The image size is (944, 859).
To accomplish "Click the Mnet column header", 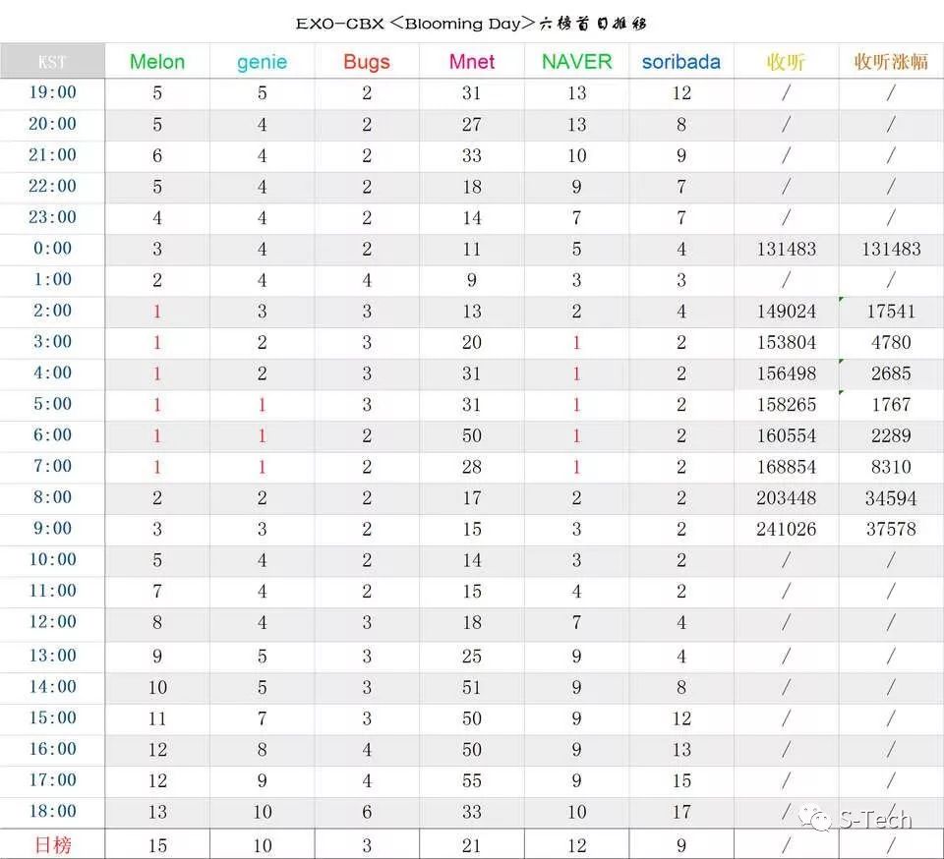I will coord(471,61).
